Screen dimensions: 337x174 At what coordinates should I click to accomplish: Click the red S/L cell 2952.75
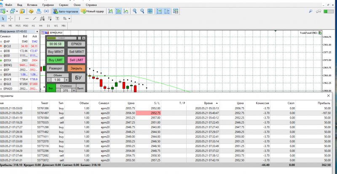click(x=148, y=113)
